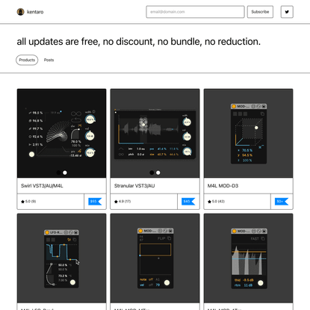The height and width of the screenshot is (310, 310).
Task: Select the first carousel dot on Swirl image
Action: click(58, 173)
